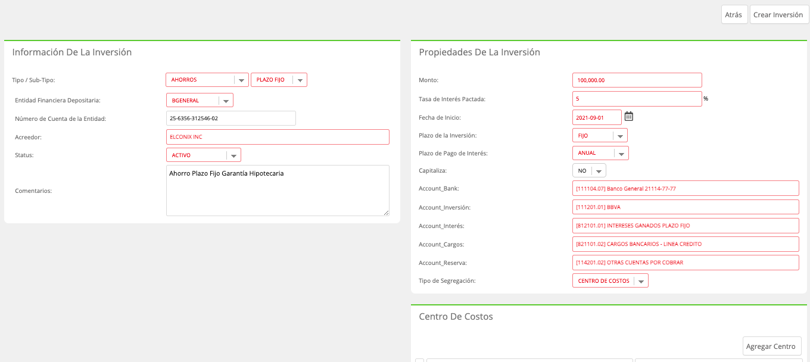
Task: Click the Account_Bank field with Banco General
Action: (x=686, y=188)
